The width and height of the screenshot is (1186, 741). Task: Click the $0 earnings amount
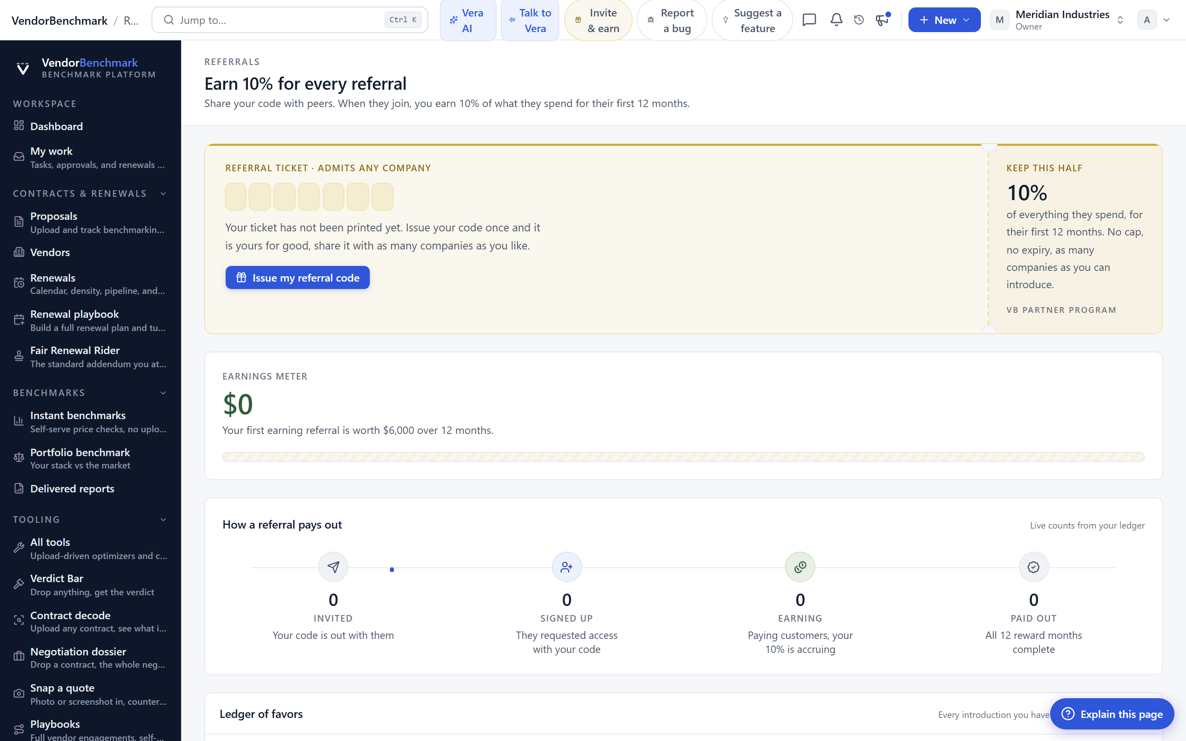tap(238, 404)
